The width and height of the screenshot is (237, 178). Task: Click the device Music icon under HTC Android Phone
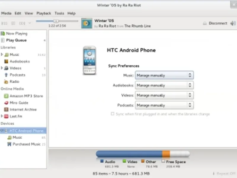[x=9, y=137]
